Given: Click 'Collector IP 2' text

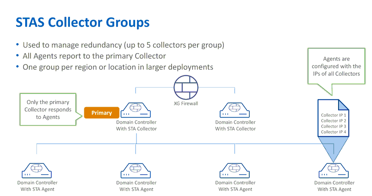Looking at the screenshot, I should 333,121.
